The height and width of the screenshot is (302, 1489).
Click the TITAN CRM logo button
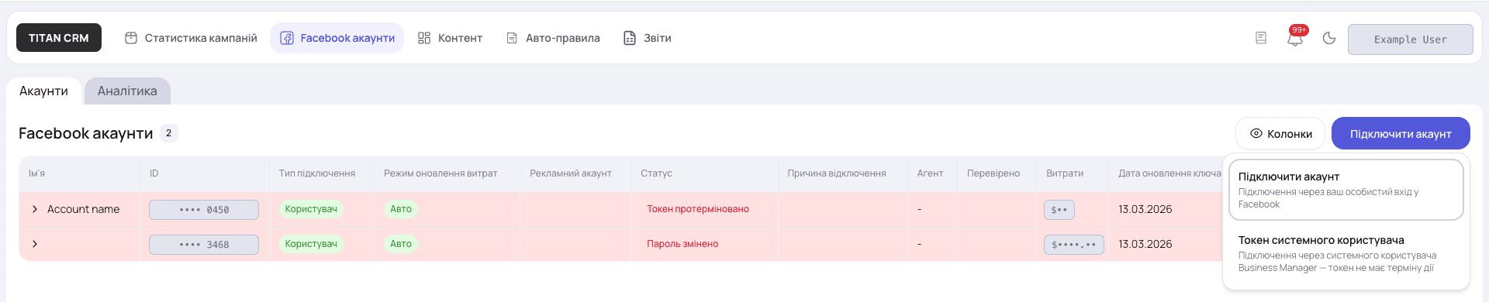point(59,38)
